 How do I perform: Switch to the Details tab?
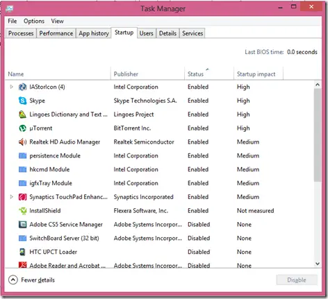[x=167, y=33]
